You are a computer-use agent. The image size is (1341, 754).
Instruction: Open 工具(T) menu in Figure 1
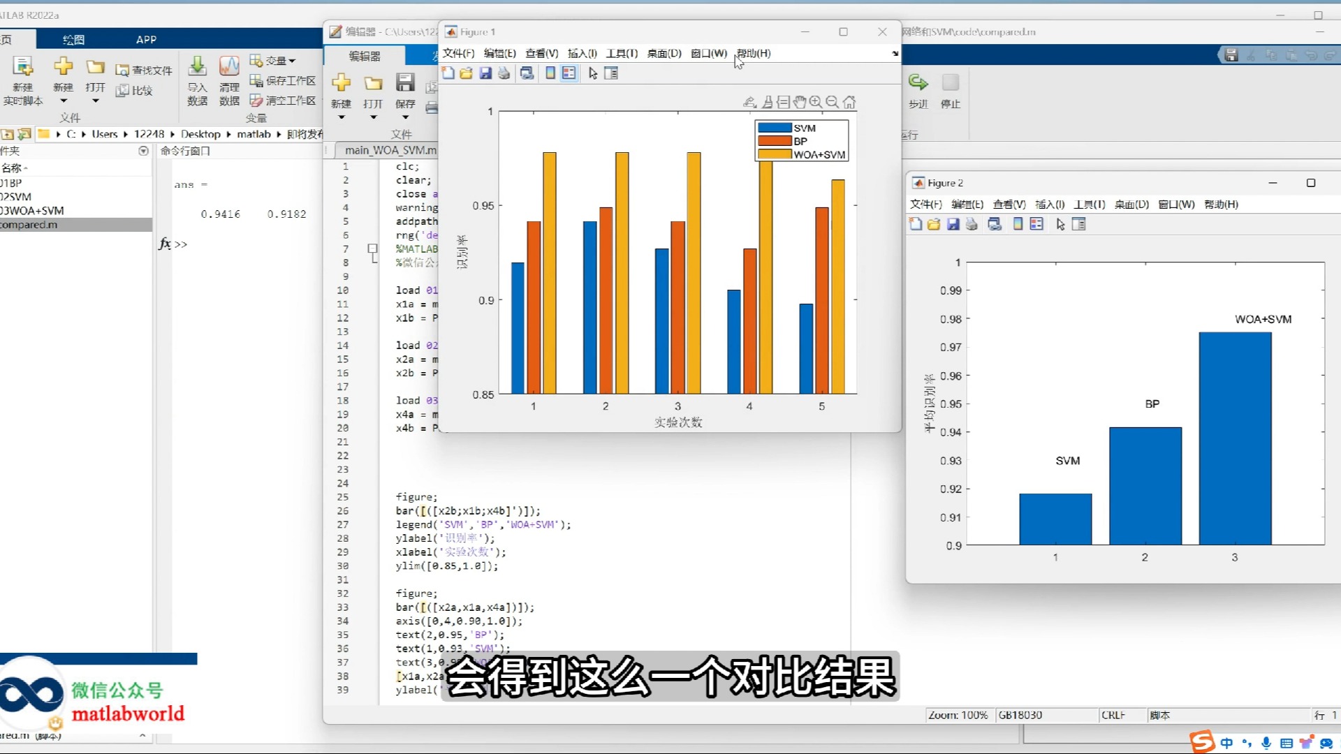[x=622, y=53]
